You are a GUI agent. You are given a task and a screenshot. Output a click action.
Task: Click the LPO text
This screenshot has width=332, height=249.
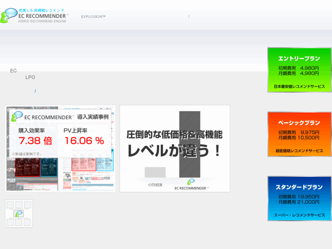30,77
